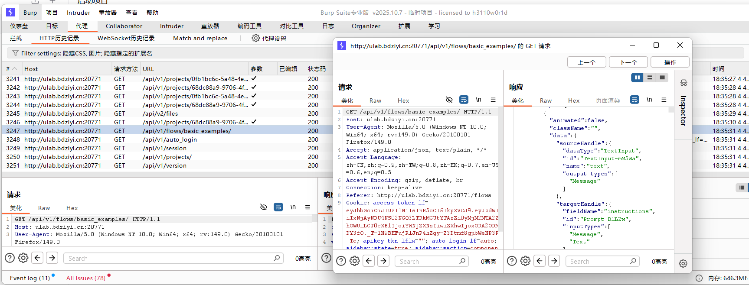Click the filter funnel icon in Filter settings

pyautogui.click(x=15, y=53)
